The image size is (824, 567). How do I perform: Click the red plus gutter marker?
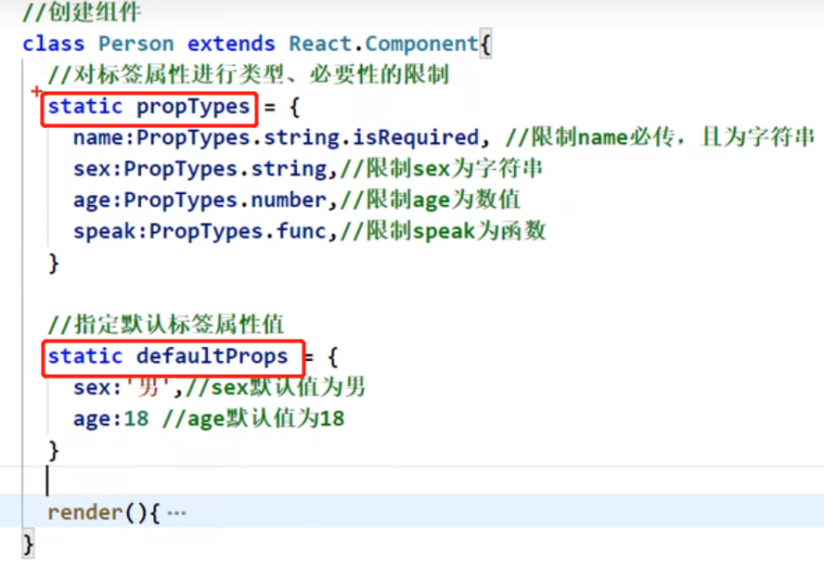35,92
